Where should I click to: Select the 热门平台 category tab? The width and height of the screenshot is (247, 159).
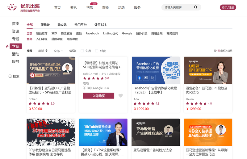click(x=81, y=25)
